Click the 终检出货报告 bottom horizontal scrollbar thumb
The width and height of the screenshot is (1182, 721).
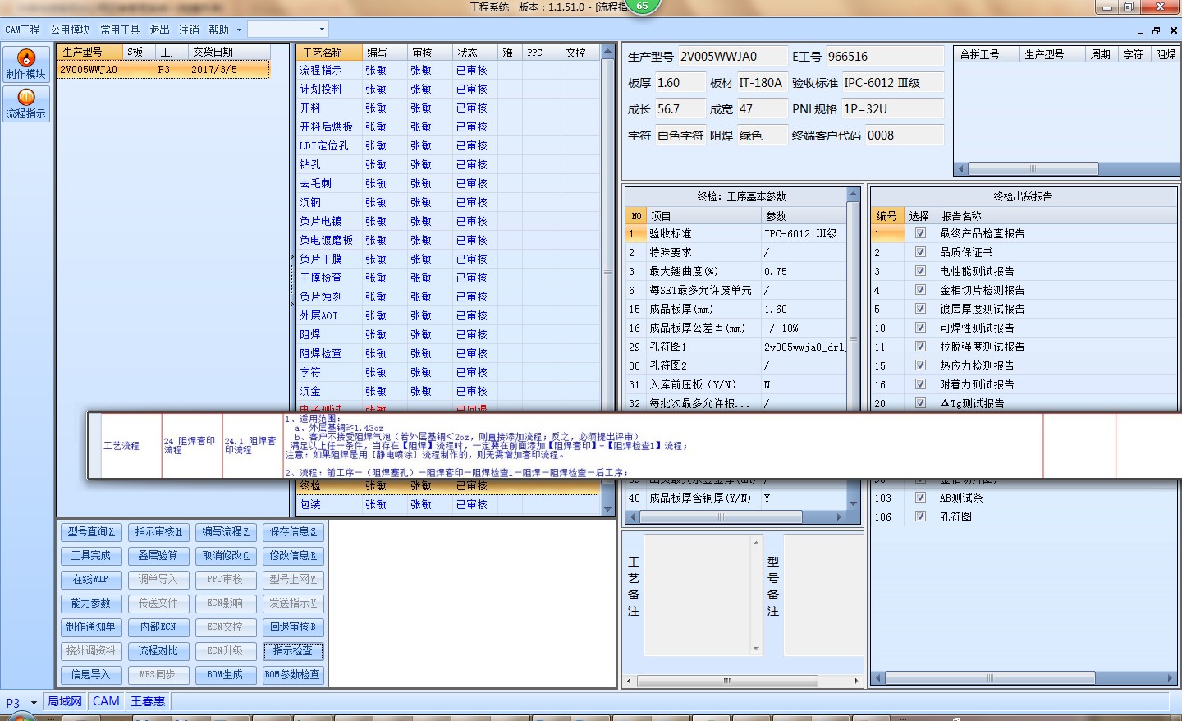click(989, 678)
